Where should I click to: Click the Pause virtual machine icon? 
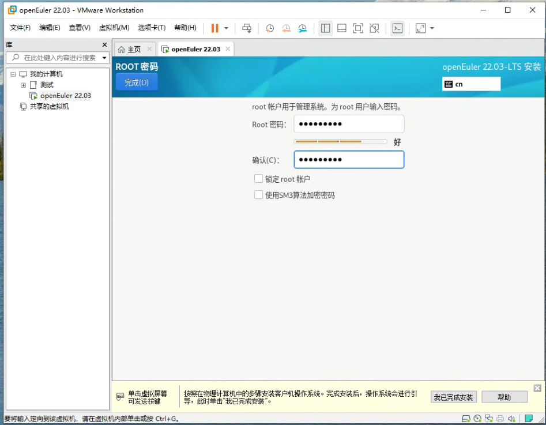pos(215,28)
